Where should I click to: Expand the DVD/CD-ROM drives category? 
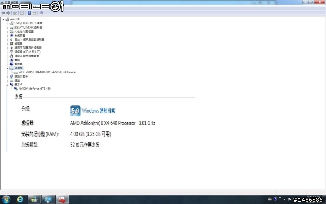pyautogui.click(x=8, y=23)
